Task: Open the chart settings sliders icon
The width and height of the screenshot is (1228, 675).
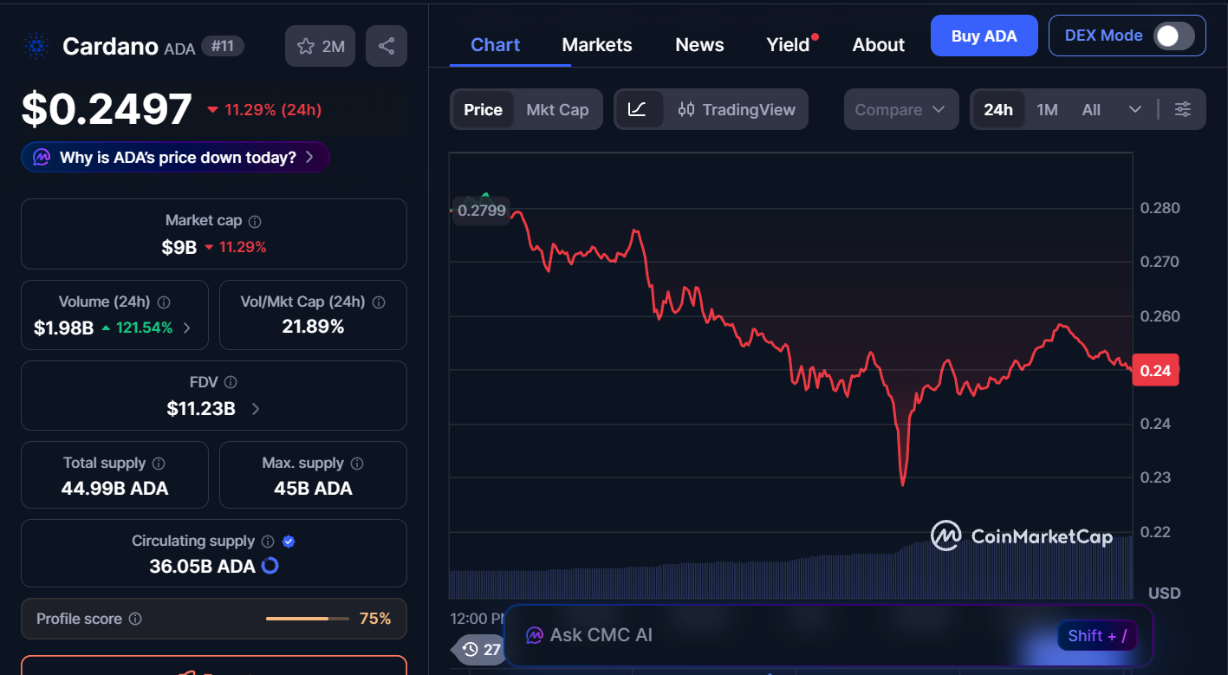Action: [x=1182, y=109]
